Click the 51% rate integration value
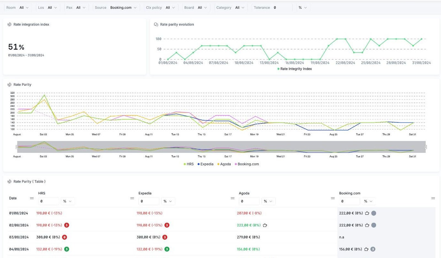Image resolution: width=441 pixels, height=258 pixels. tap(16, 47)
